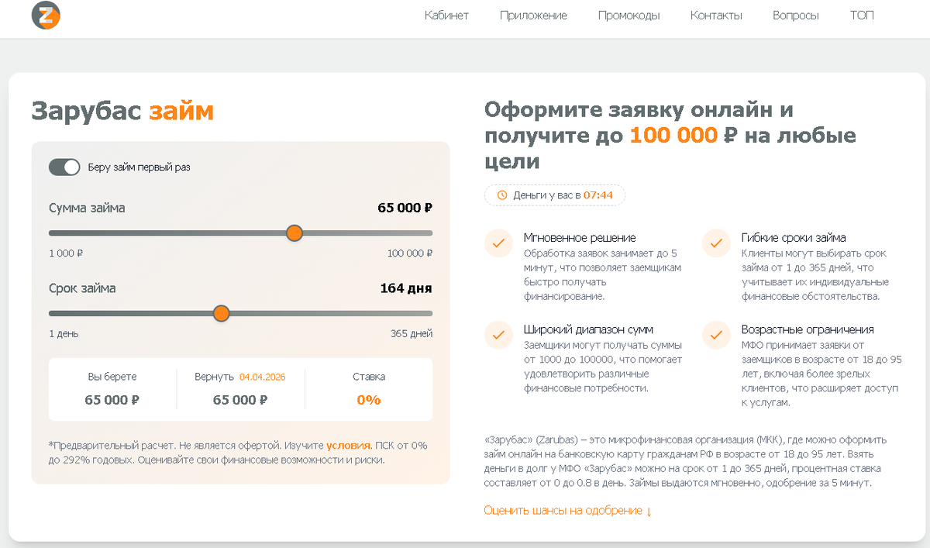Screen dimensions: 930x548
Task: Click the 1 день minimum label
Action: tap(64, 334)
